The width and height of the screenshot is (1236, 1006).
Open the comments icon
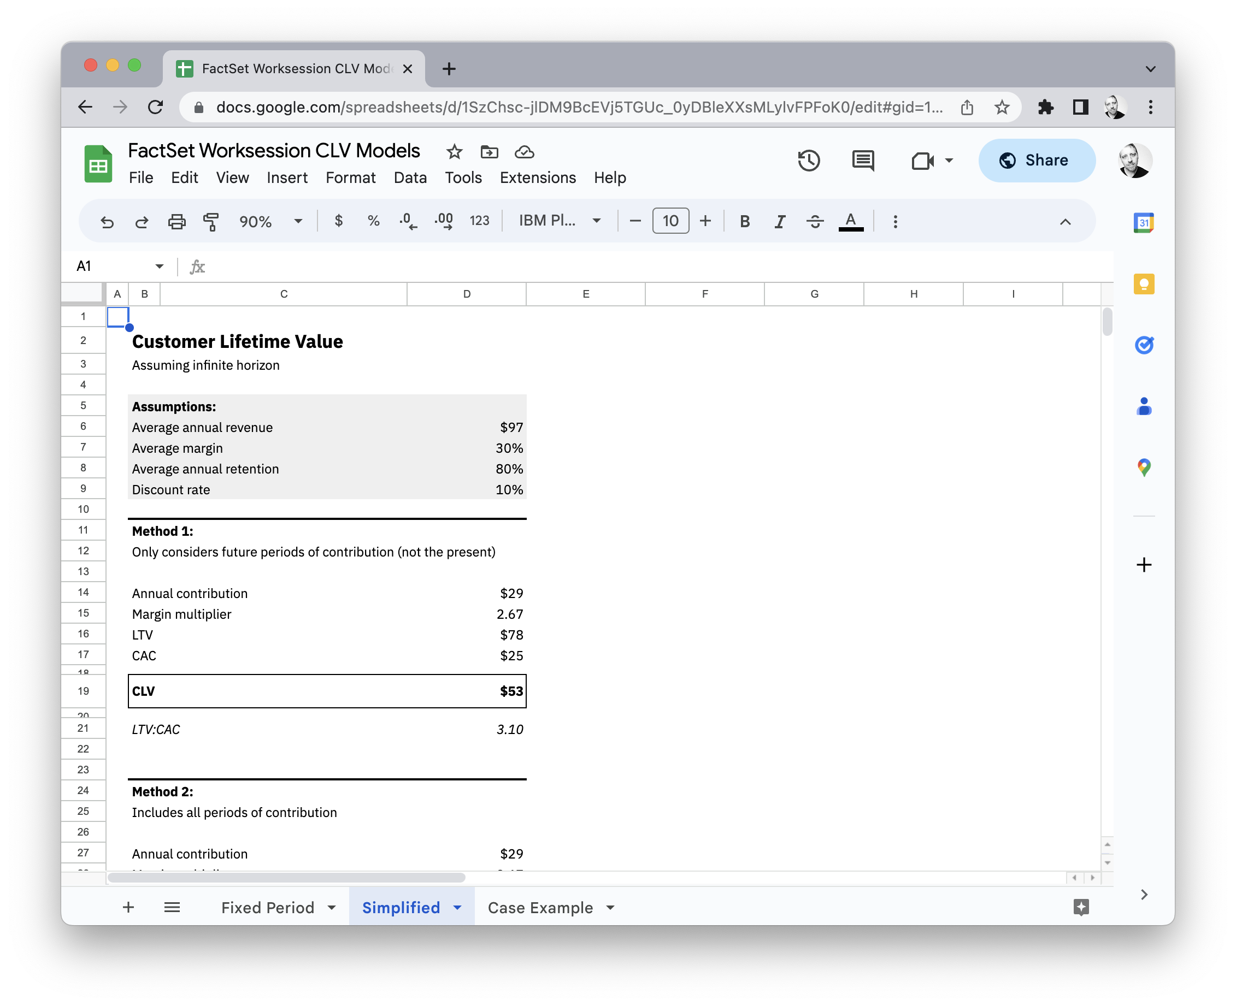[x=863, y=161]
